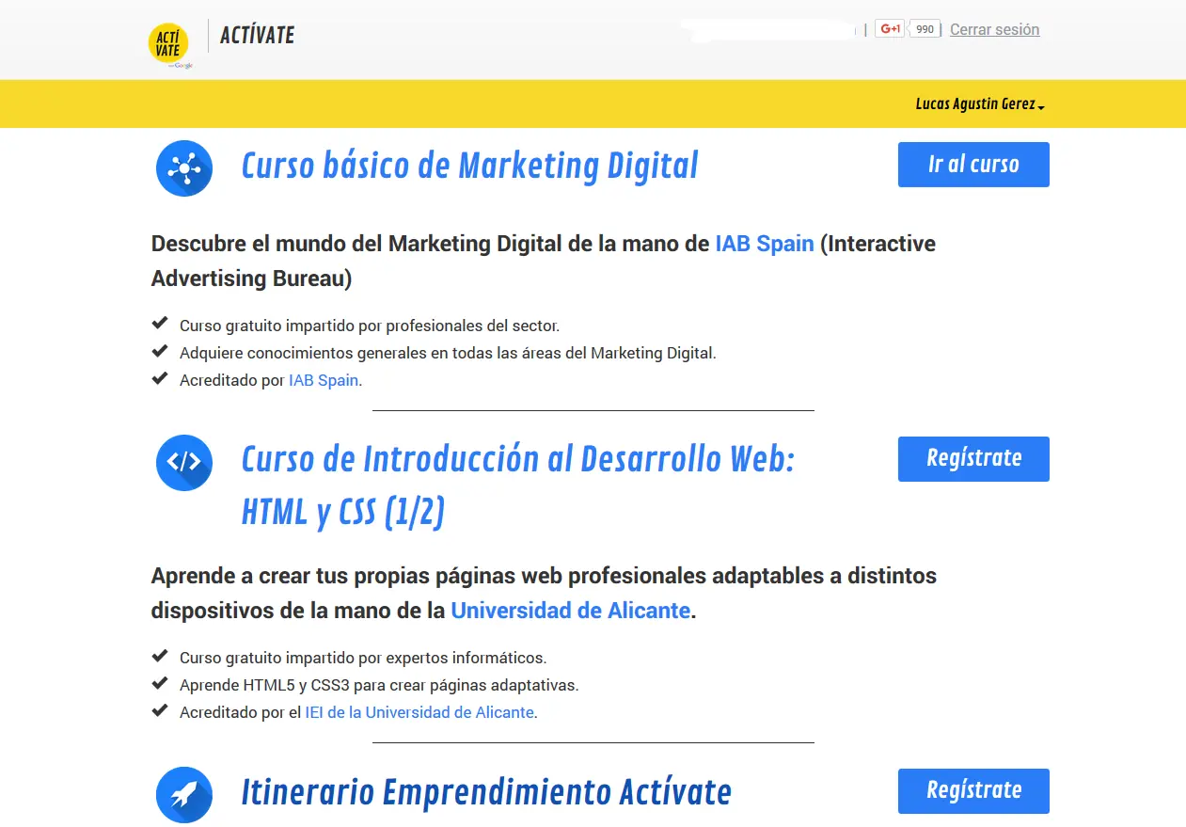This screenshot has width=1186, height=827.
Task: Click the checkmark beside "Aprende HTML5 y CSS3"
Action: 160,683
